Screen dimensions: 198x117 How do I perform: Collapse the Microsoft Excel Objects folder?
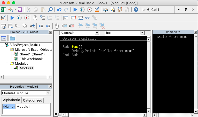point(7,50)
